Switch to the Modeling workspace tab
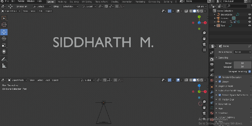This screenshot has width=252, height=126. pyautogui.click(x=62, y=2)
